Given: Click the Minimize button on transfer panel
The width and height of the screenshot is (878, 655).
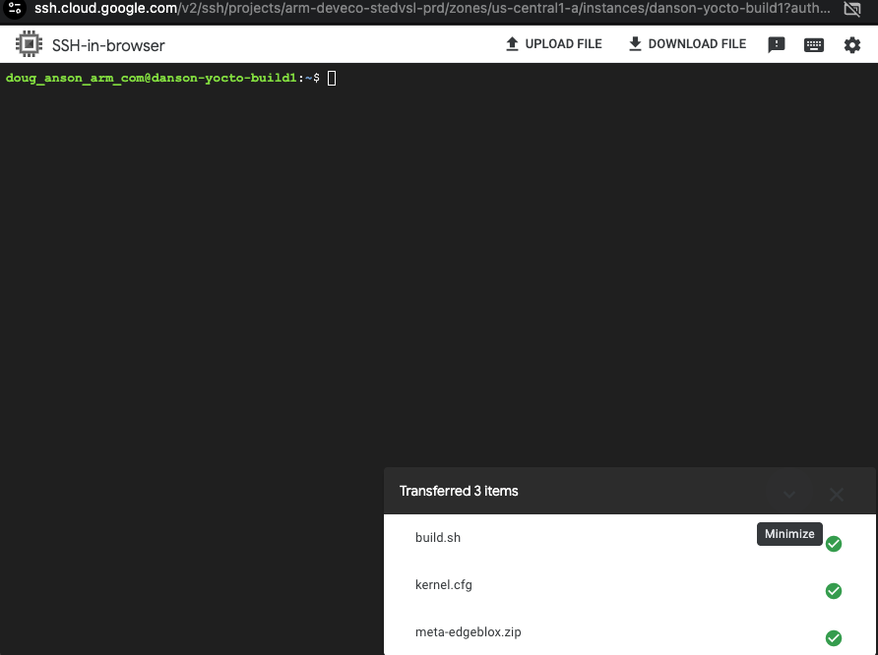Looking at the screenshot, I should pos(789,533).
